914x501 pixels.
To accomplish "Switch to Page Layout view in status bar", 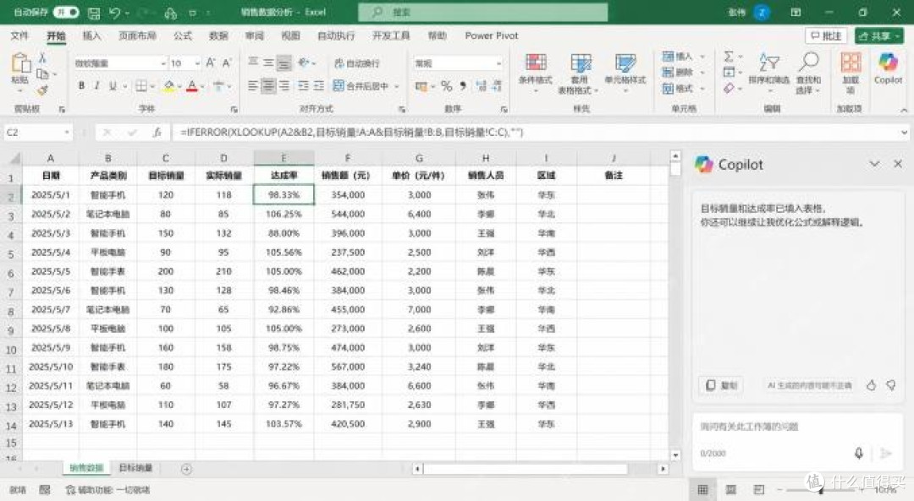I will 731,490.
